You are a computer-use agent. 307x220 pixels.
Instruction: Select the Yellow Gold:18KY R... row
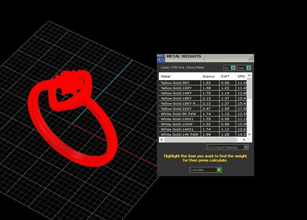point(203,103)
